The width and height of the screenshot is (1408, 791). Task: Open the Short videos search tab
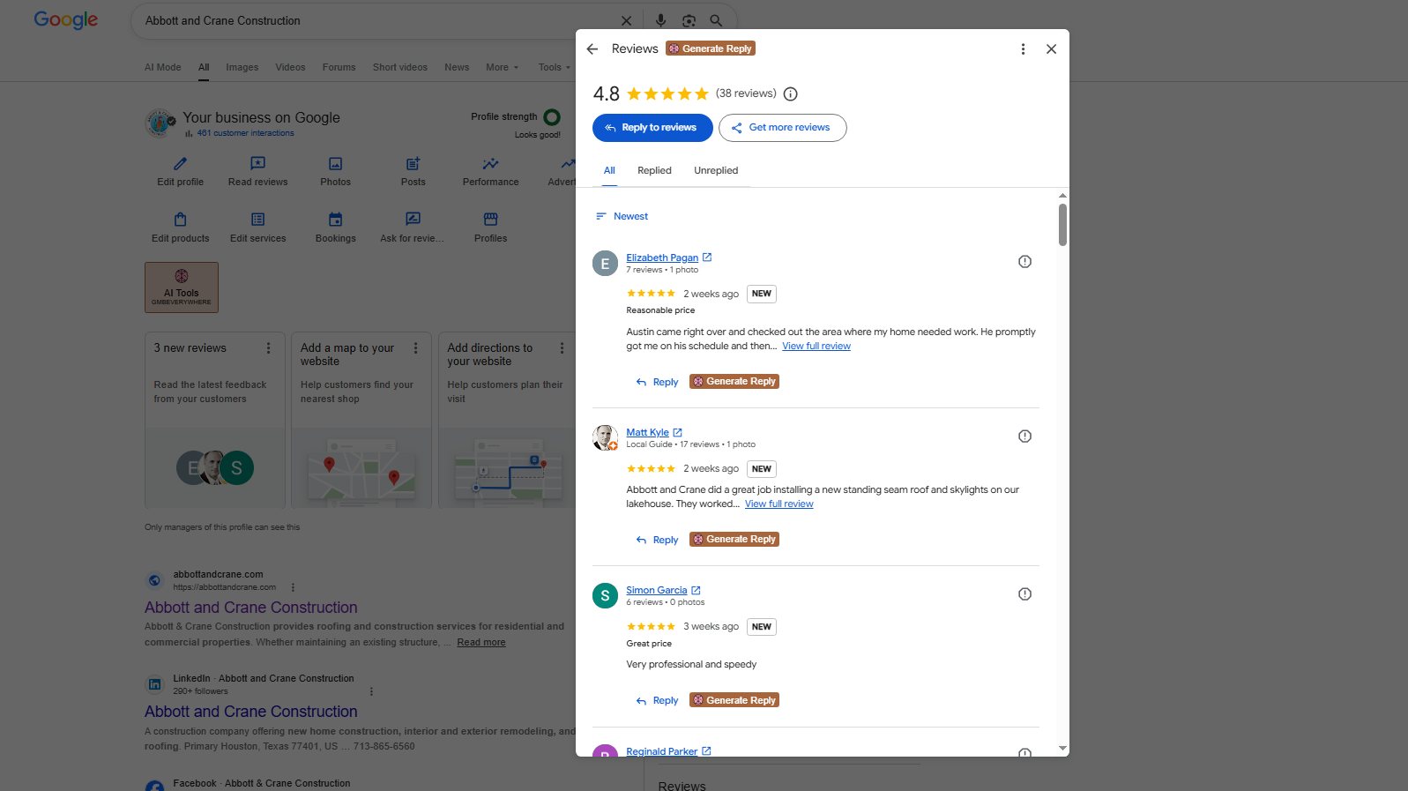(400, 68)
